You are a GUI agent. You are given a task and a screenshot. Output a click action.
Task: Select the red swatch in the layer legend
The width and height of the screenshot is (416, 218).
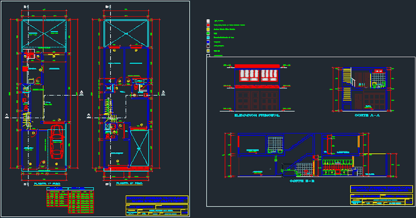coord(208,25)
